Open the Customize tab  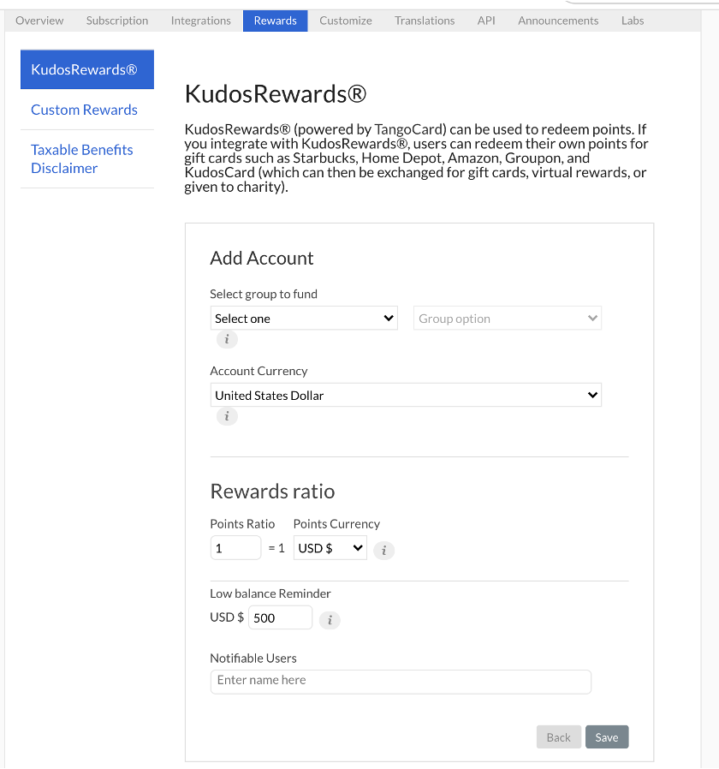click(x=346, y=21)
